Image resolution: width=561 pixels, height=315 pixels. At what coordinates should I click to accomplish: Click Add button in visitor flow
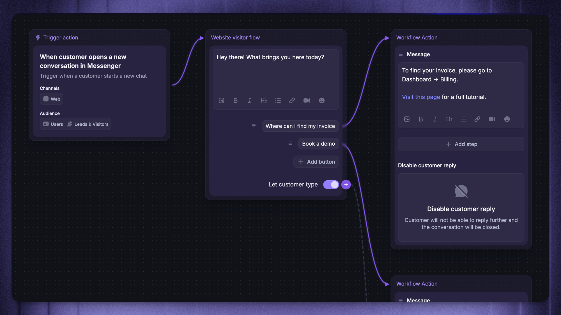(316, 162)
